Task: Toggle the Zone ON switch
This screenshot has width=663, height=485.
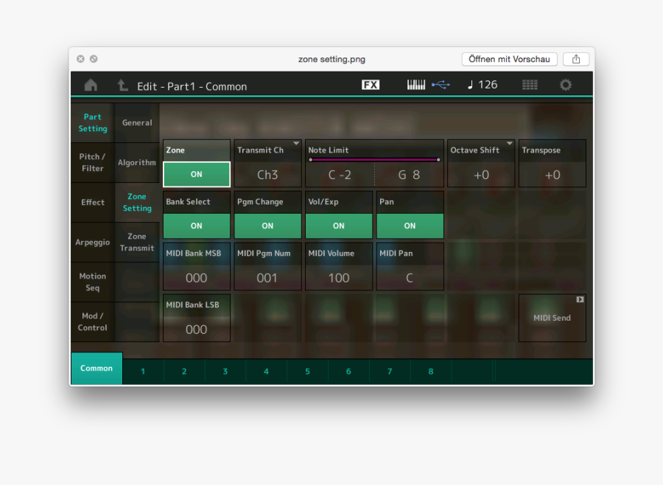Action: pyautogui.click(x=196, y=175)
